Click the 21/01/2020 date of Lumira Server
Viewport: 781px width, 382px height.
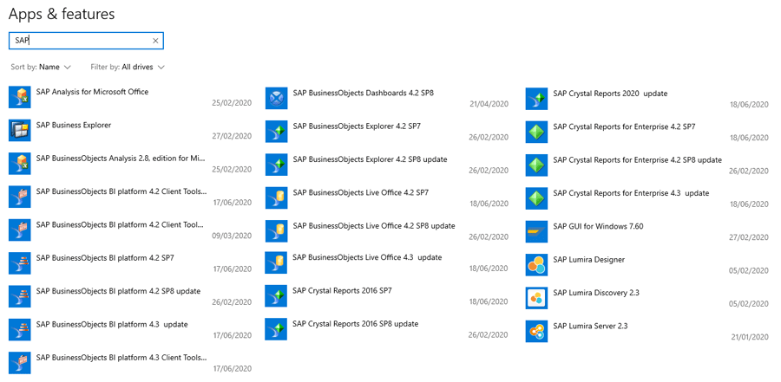tap(750, 337)
